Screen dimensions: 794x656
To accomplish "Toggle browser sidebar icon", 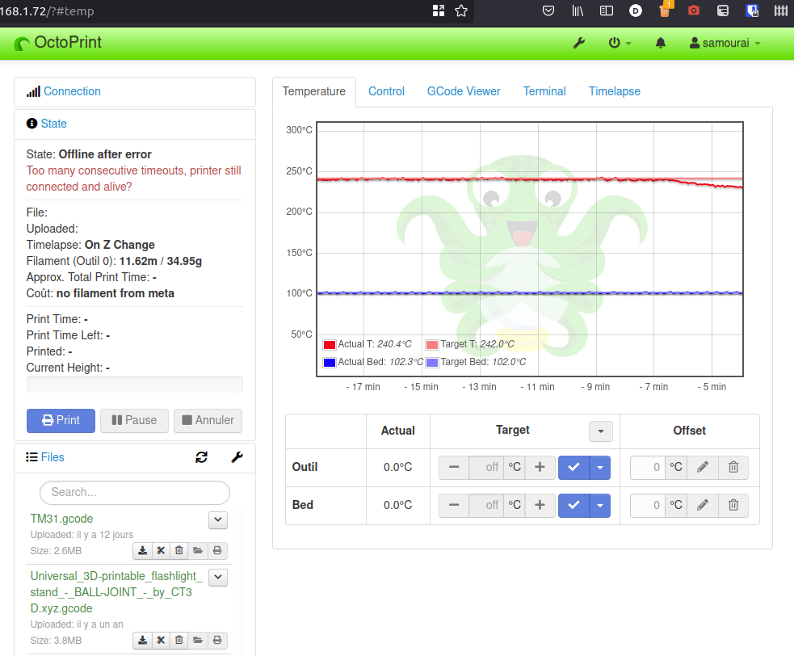I will [x=606, y=11].
